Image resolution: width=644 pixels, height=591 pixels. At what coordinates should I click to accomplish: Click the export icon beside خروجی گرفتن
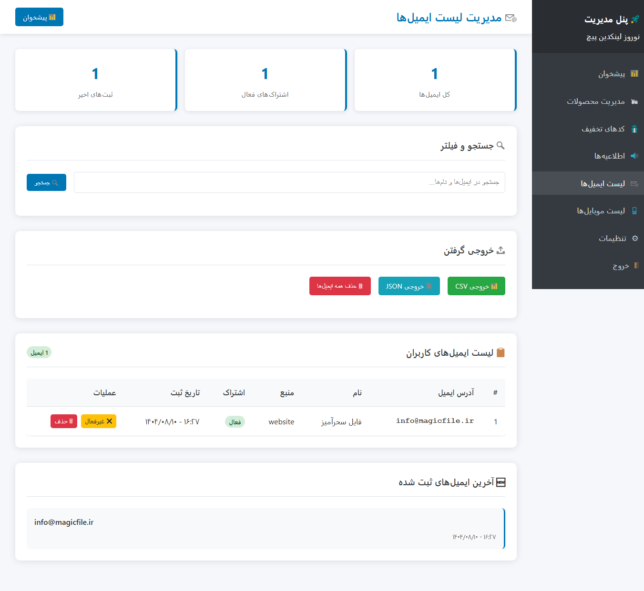(x=500, y=250)
